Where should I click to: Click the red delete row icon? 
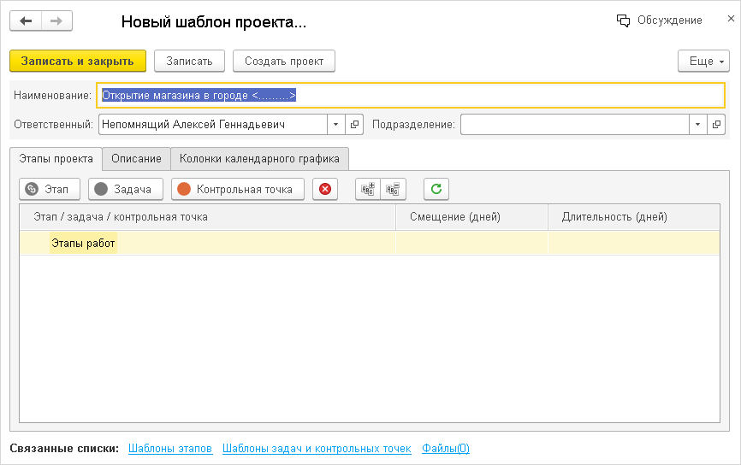(325, 189)
